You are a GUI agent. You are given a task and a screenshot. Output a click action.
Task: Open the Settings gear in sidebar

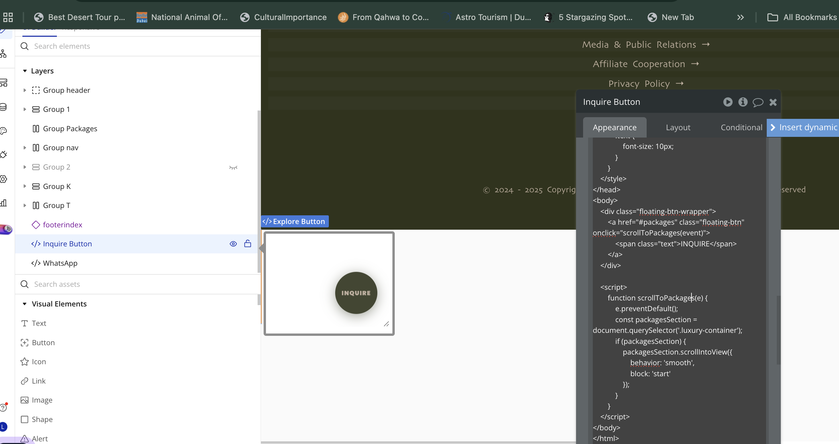coord(3,179)
